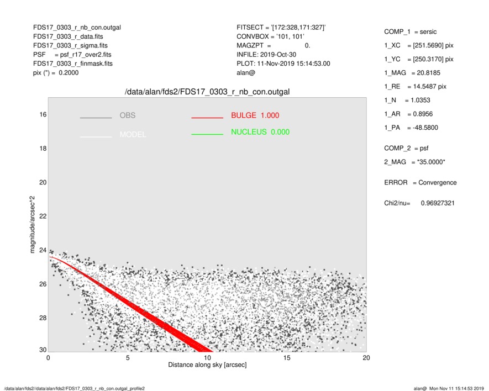This screenshot has width=489, height=391.
Task: Click the white MODEL legend line sample
Action: coord(96,137)
